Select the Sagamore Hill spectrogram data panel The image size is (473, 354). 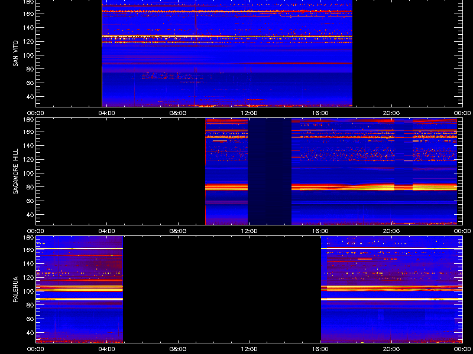(x=249, y=171)
